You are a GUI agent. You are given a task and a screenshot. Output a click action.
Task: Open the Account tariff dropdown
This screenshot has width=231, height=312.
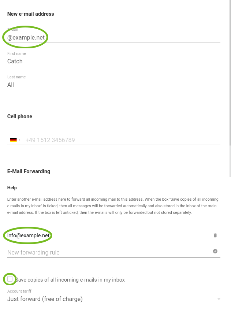coord(114,299)
